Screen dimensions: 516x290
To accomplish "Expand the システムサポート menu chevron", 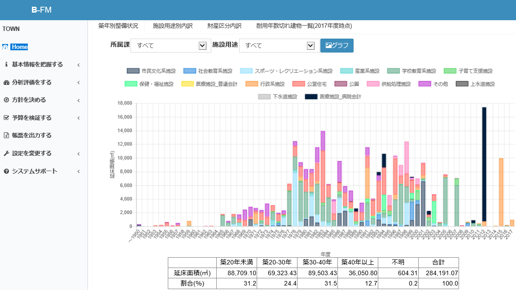I will (x=79, y=171).
